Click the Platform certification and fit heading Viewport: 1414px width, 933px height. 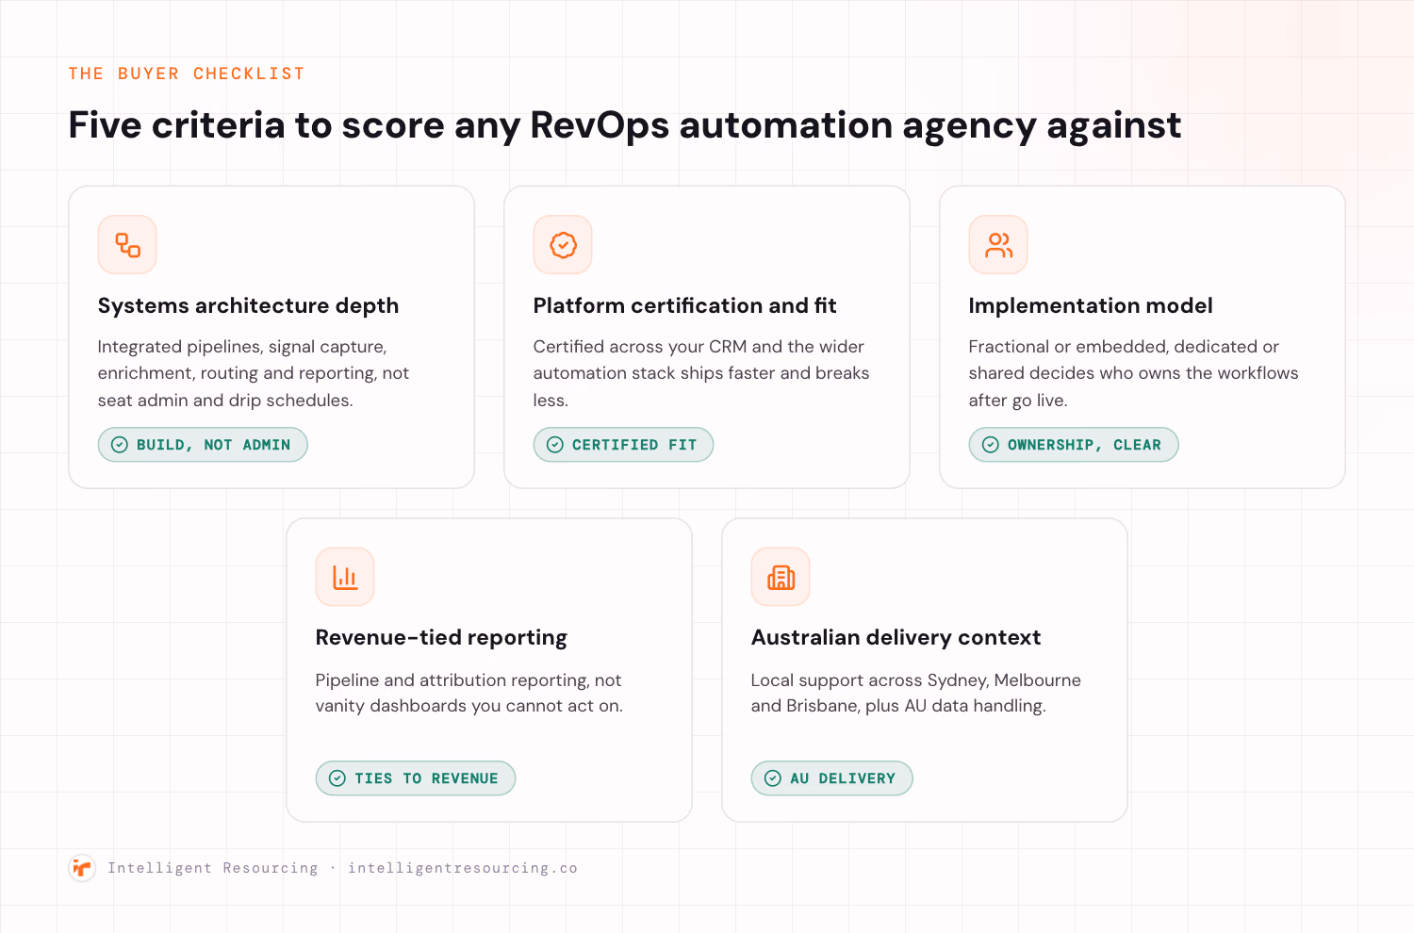tap(684, 306)
